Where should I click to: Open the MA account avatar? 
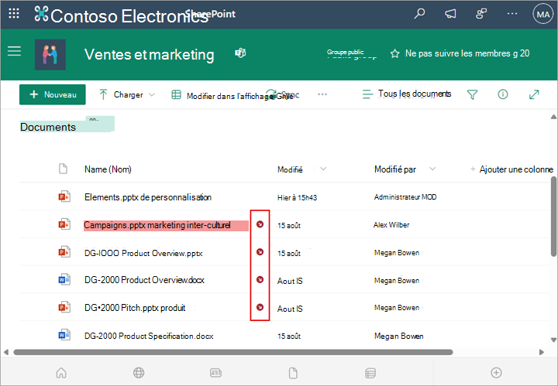coord(543,14)
